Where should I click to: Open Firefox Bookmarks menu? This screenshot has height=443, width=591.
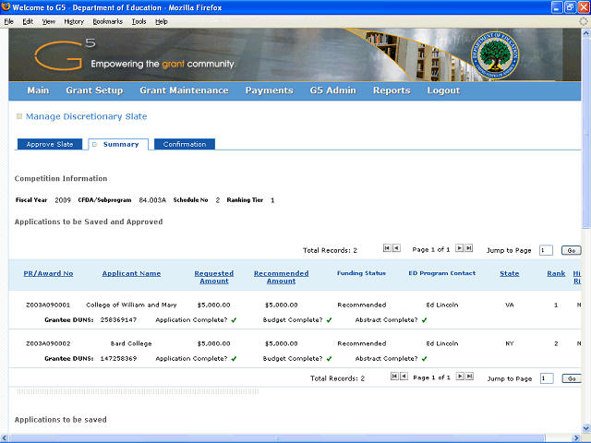[x=107, y=20]
